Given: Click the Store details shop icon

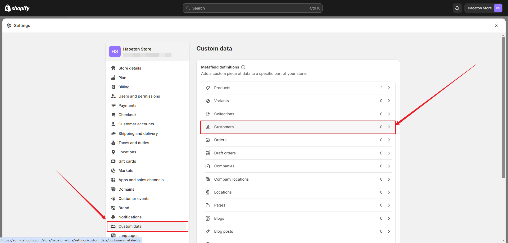Looking at the screenshot, I should (113, 68).
